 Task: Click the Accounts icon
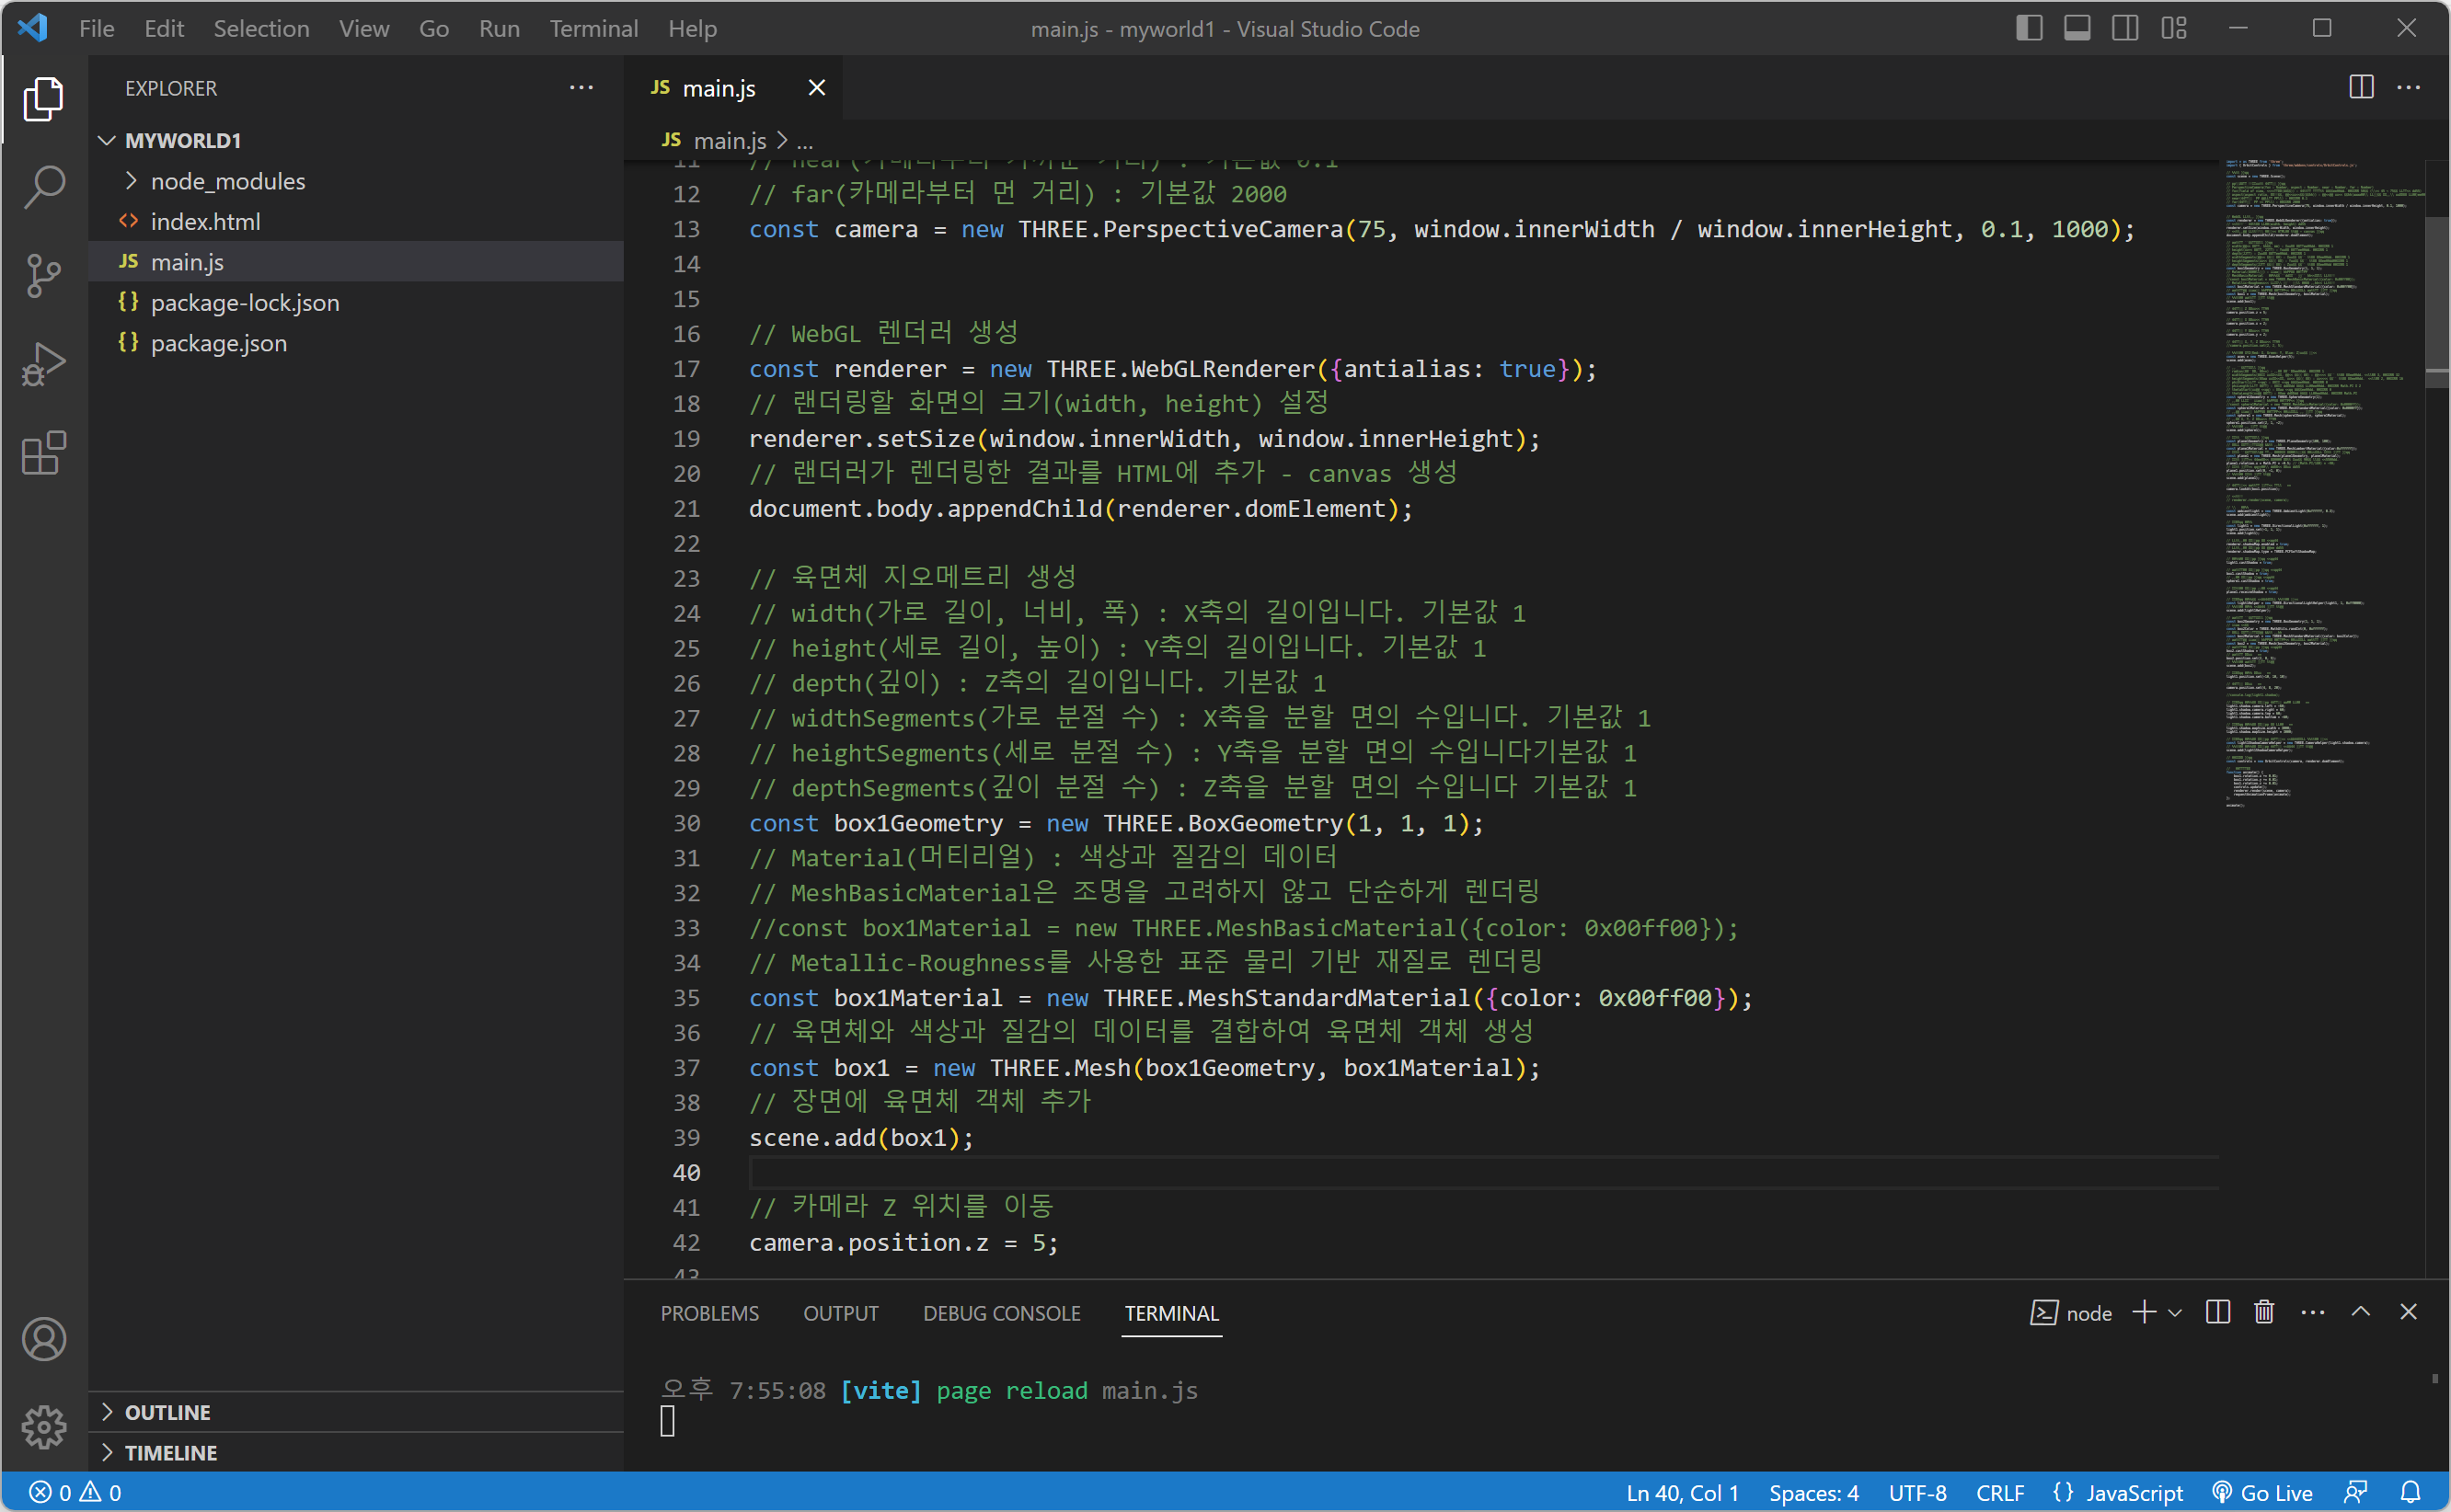point(43,1339)
